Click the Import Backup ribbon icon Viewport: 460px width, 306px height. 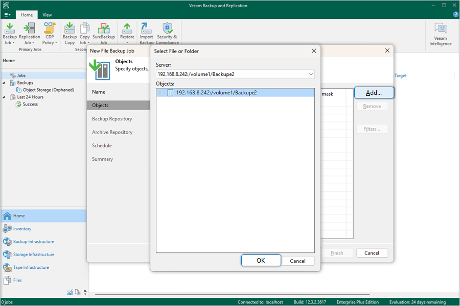pyautogui.click(x=146, y=34)
